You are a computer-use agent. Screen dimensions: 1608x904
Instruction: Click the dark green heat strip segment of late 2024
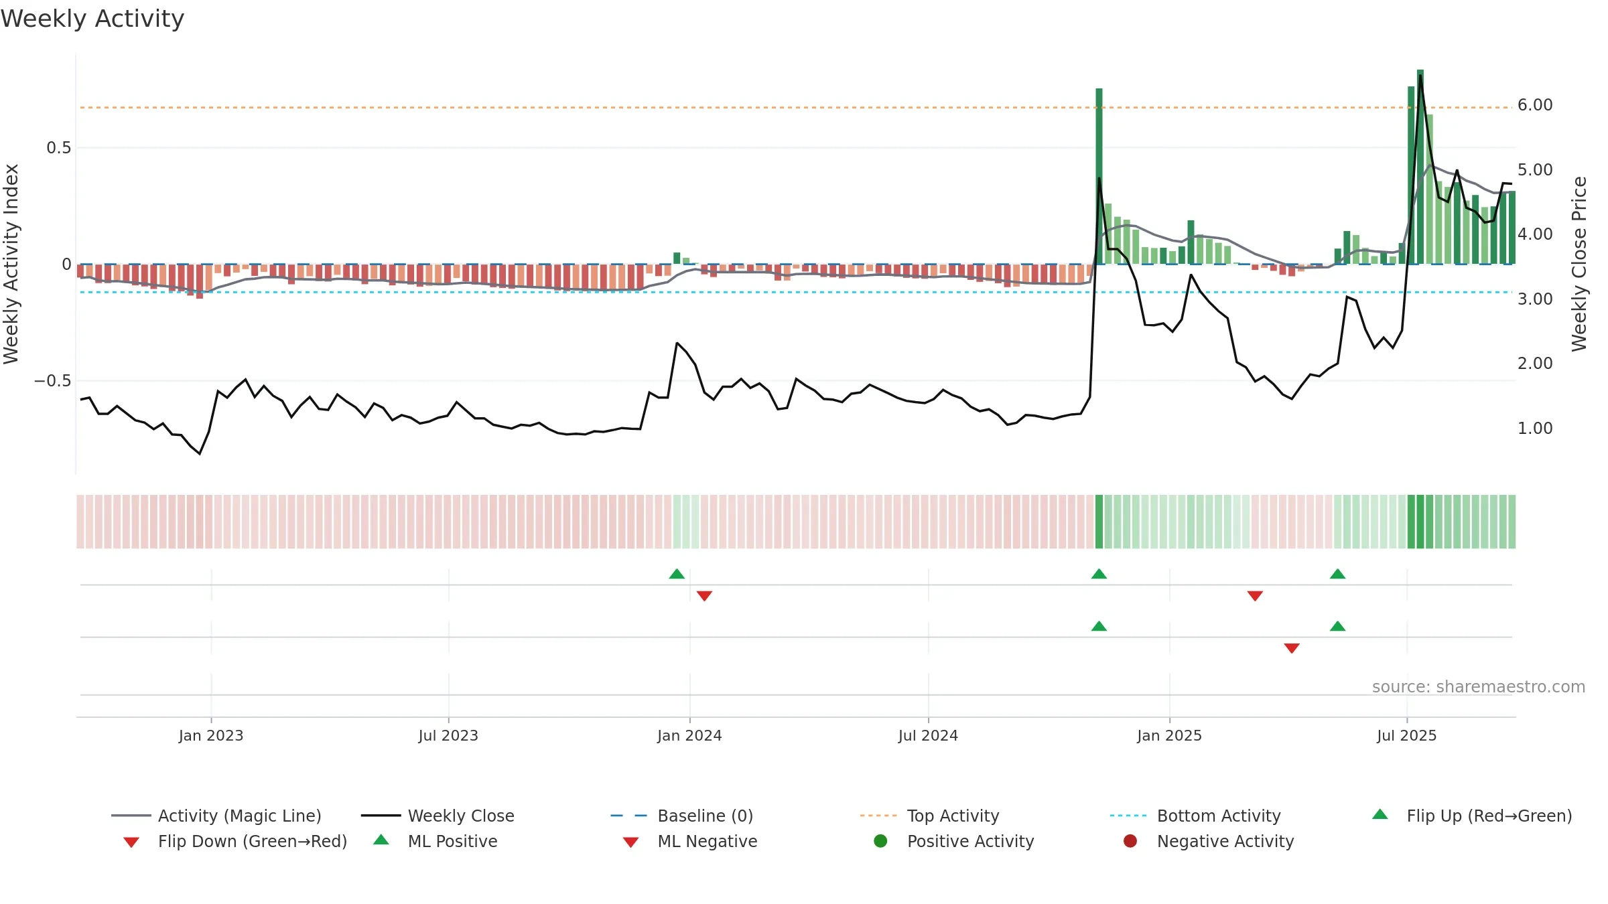(1099, 522)
